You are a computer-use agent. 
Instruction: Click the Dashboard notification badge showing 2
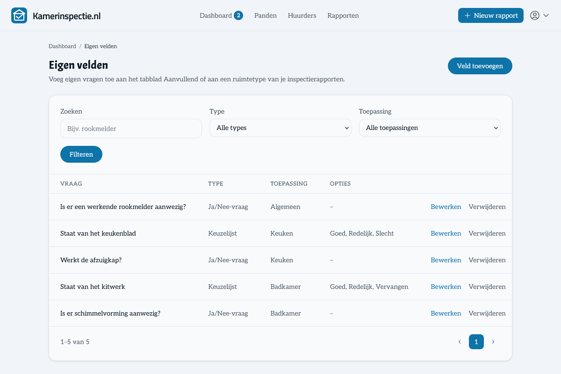point(238,15)
